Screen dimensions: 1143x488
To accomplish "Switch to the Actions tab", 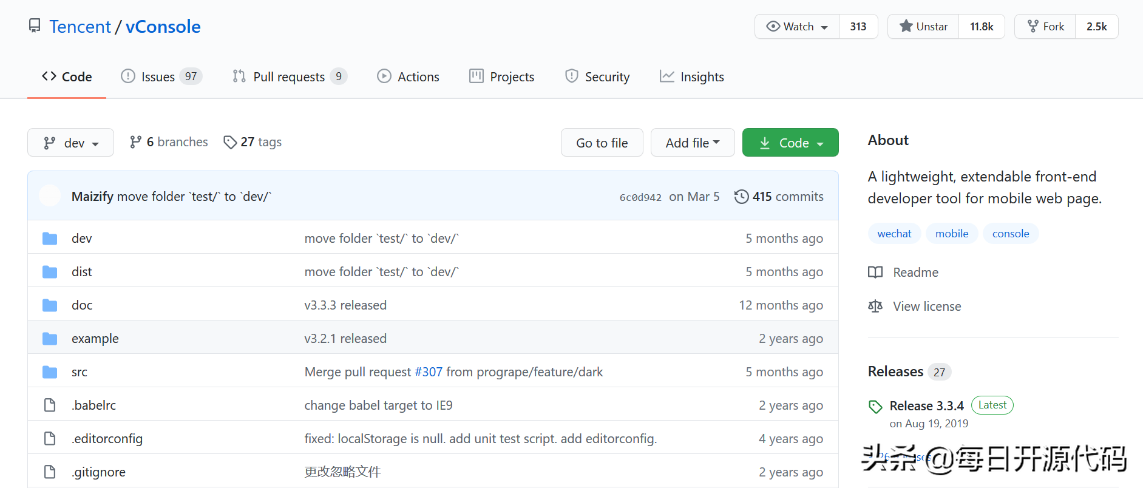I will (x=408, y=77).
